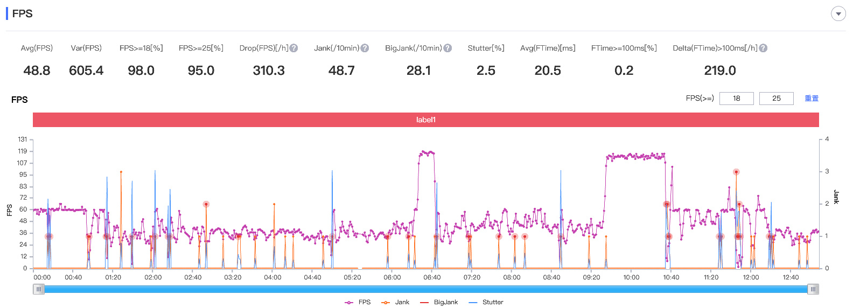The width and height of the screenshot is (853, 308).
Task: Collapse the FPS panel with the arrow button
Action: point(838,13)
